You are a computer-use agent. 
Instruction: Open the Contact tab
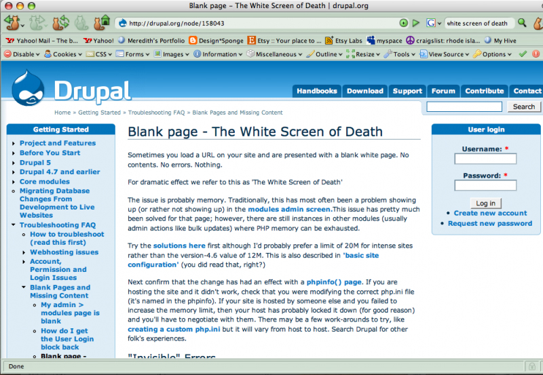pos(527,91)
